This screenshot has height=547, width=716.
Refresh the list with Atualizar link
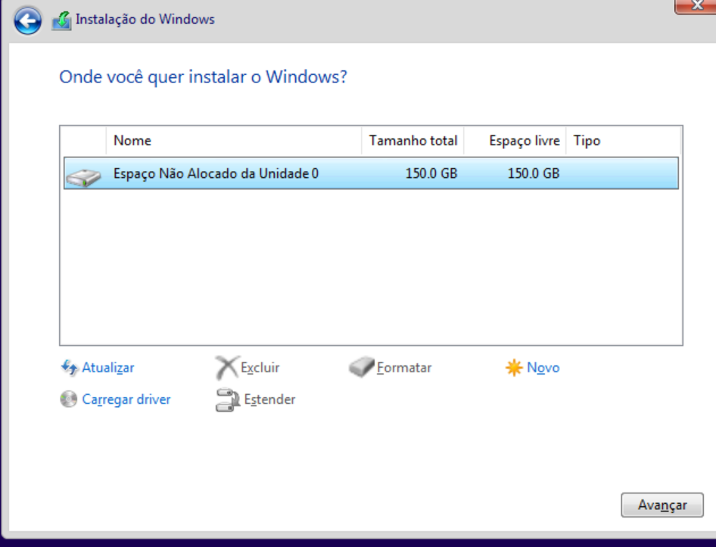[x=107, y=368]
